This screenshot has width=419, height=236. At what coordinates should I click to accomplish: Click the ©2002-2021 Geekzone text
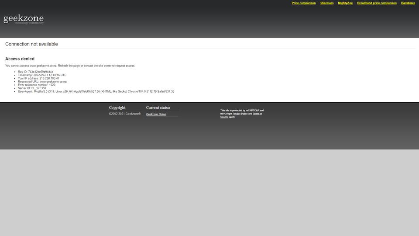[x=125, y=114]
